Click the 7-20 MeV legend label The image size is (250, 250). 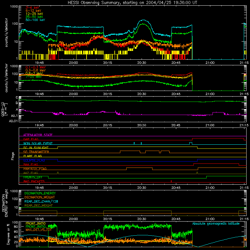pyautogui.click(x=33, y=77)
